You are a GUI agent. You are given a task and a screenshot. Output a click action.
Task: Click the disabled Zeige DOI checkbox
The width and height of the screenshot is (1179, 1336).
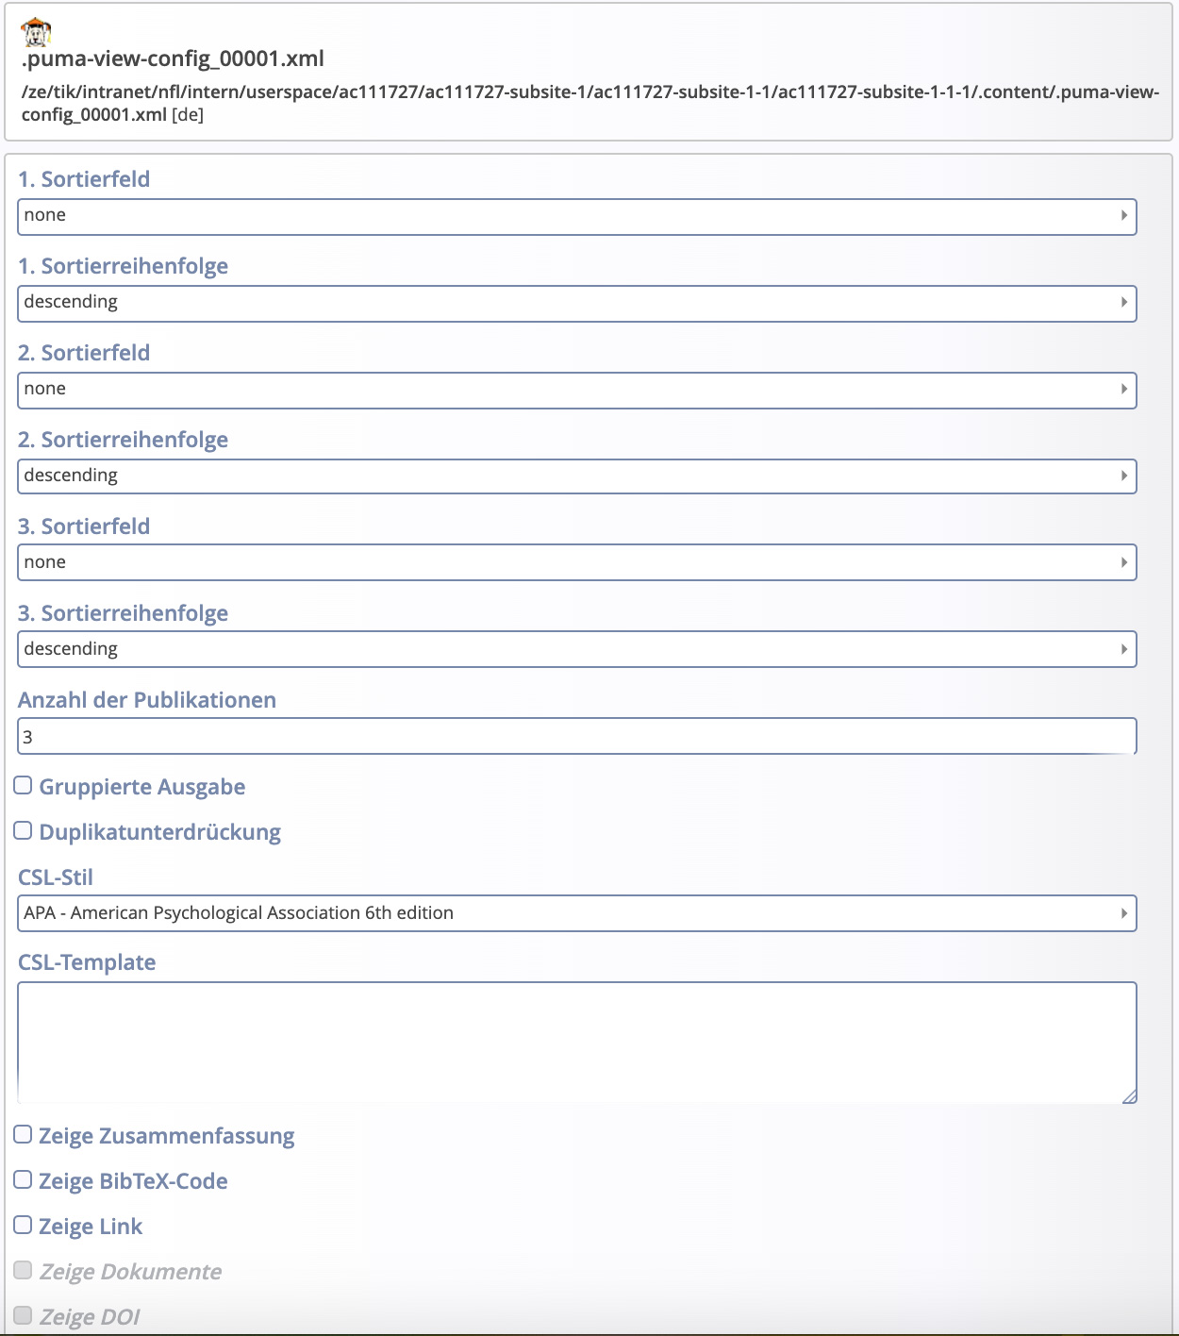(23, 1315)
